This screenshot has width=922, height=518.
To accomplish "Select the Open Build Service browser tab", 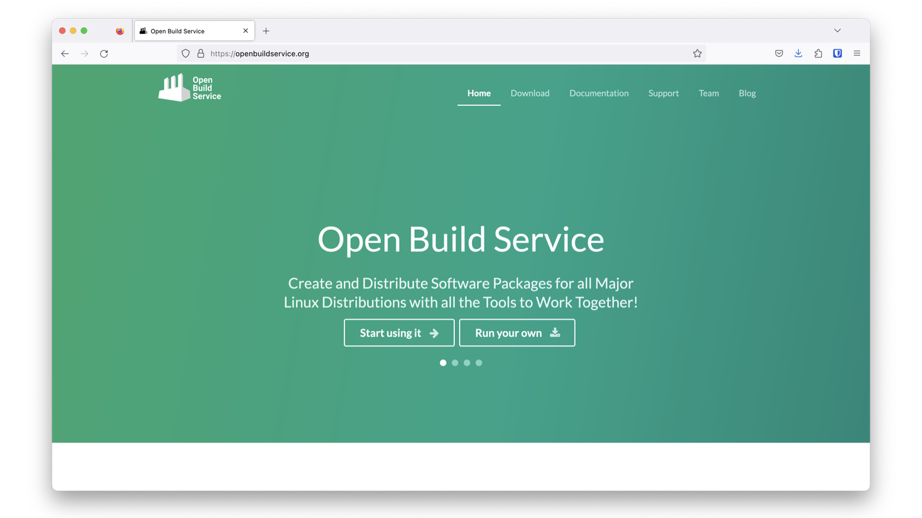I will 194,31.
